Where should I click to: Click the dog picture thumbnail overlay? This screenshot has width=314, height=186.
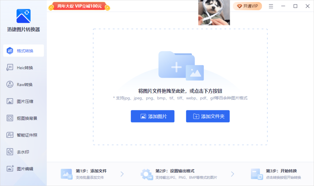[x=214, y=13]
